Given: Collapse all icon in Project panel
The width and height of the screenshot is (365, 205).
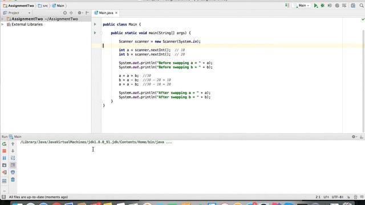Looking at the screenshot, I should pyautogui.click(x=71, y=13).
